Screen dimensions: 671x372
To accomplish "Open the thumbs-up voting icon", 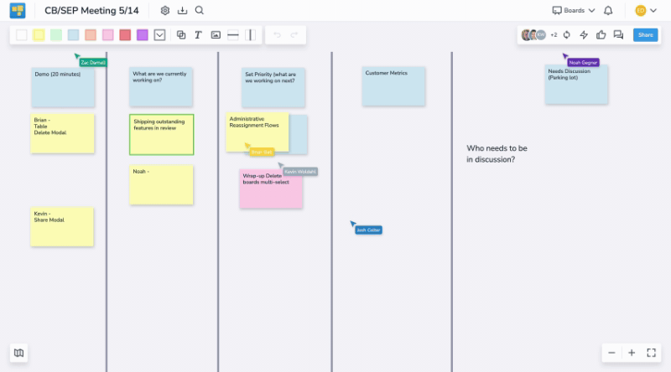I will 601,35.
